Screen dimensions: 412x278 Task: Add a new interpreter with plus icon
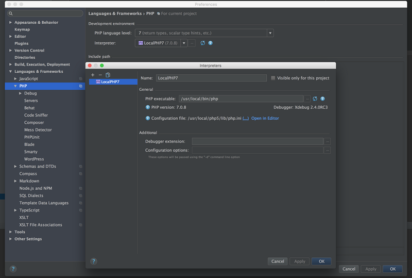click(x=93, y=75)
